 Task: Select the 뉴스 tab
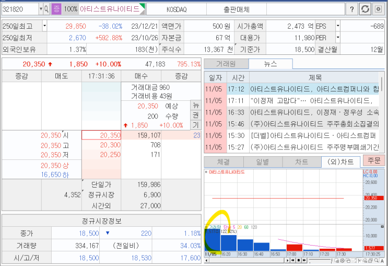pos(271,64)
